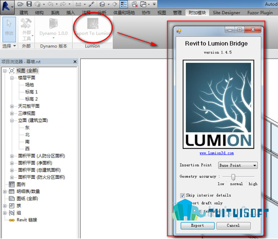Open the Default 3D View house icon
The image size is (278, 239).
tap(102, 4)
